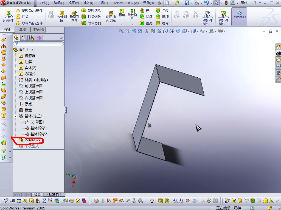Select 基体折弯2 in the tree
This screenshot has height=210, width=281.
click(36, 134)
